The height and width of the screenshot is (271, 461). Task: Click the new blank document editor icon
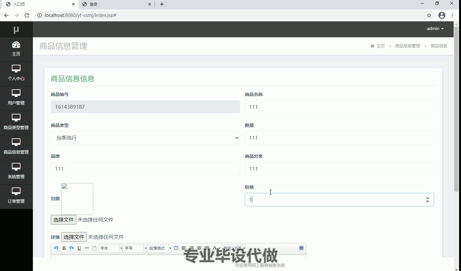click(94, 248)
